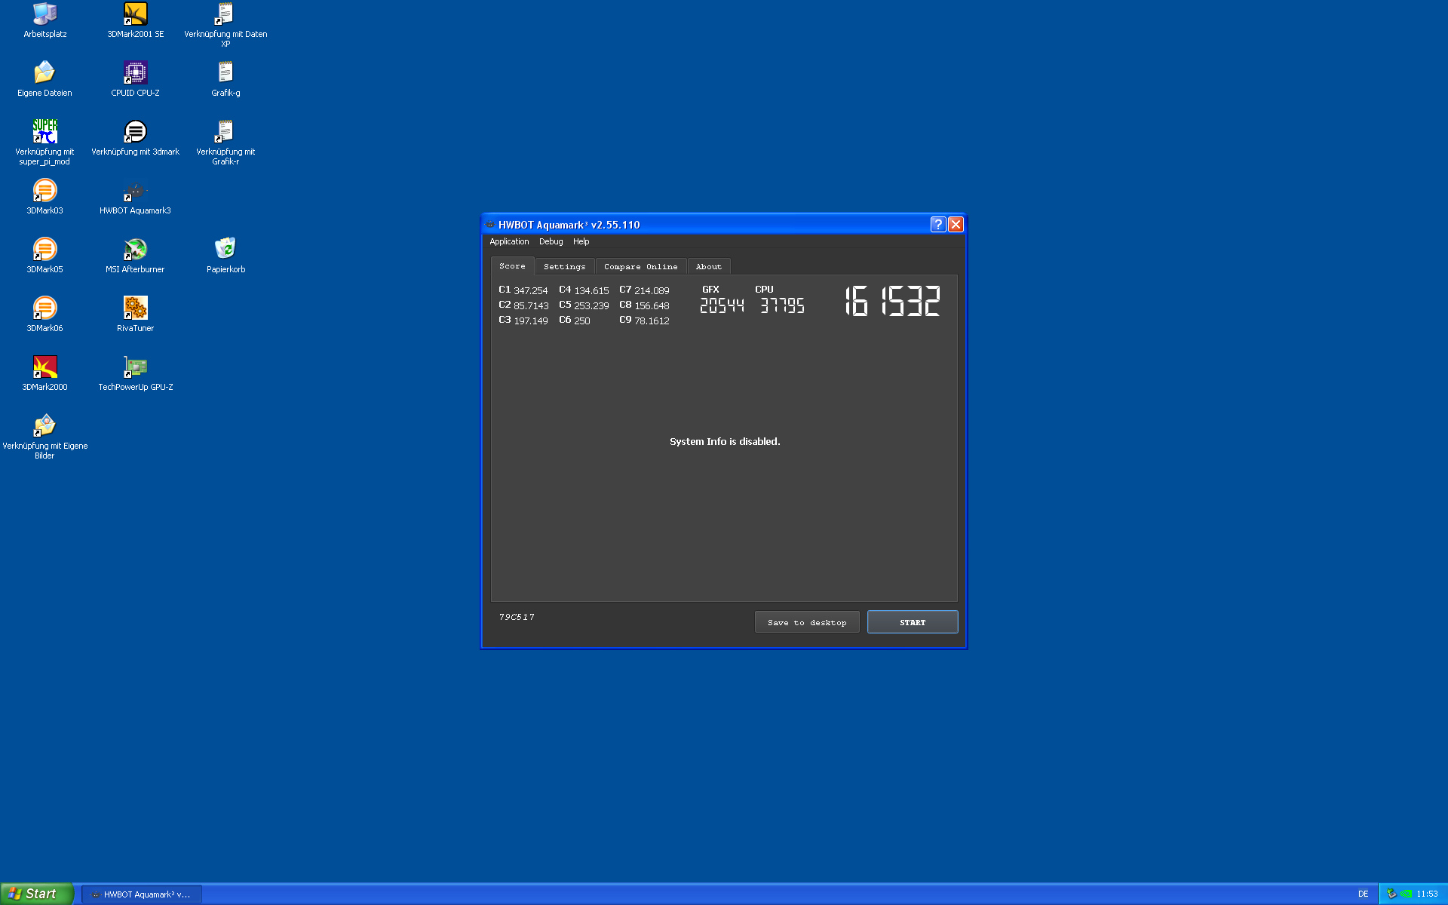This screenshot has width=1448, height=905.
Task: Click the 'System Info is disabled.' message
Action: coord(725,441)
